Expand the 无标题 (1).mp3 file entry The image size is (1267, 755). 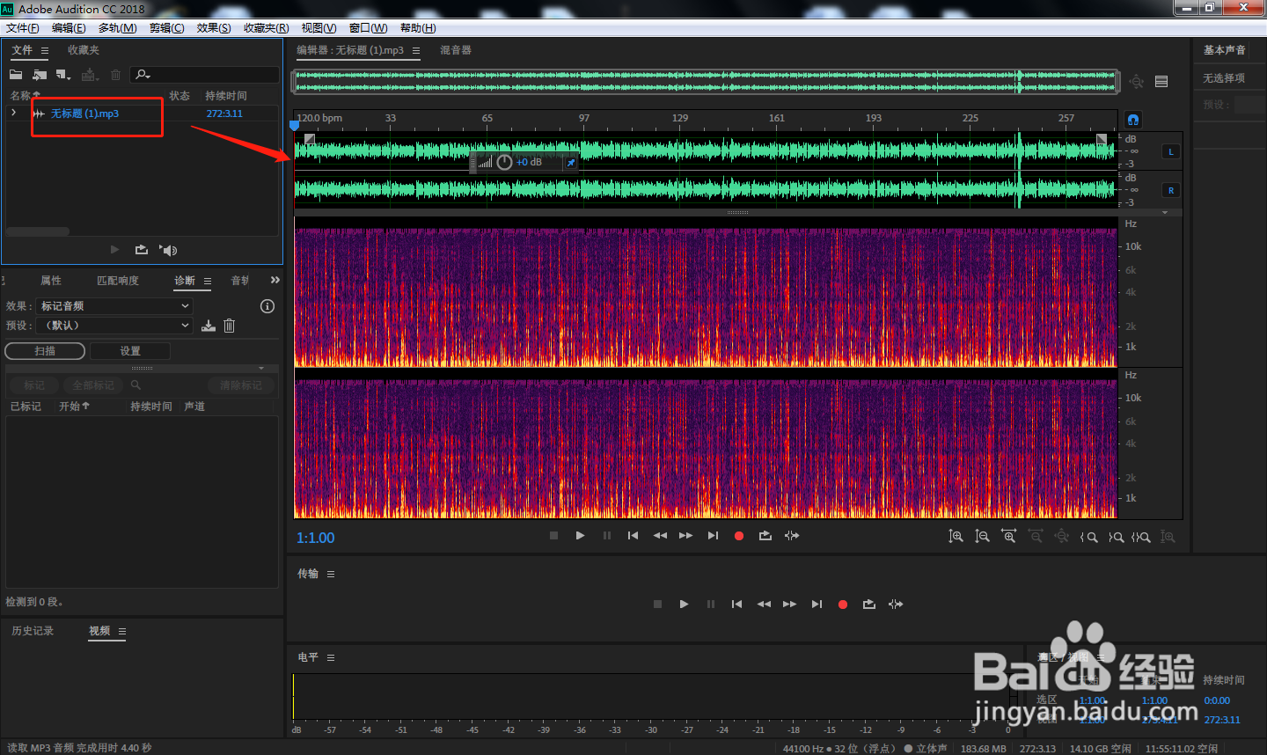[13, 113]
